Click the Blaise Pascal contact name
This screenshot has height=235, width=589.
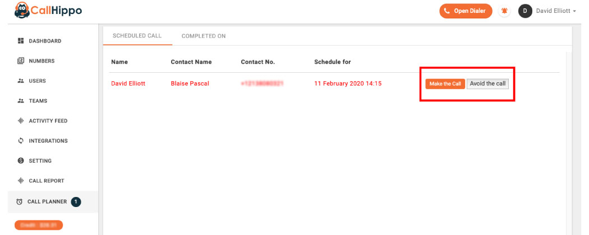(190, 83)
